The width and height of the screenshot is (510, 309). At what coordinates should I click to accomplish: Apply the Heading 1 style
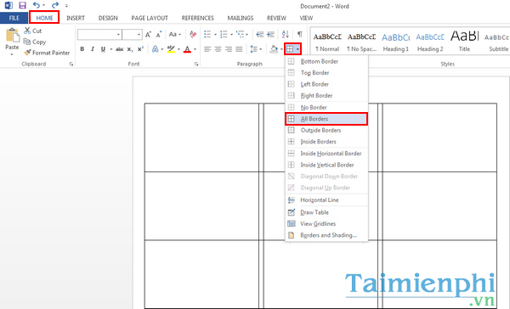point(395,42)
